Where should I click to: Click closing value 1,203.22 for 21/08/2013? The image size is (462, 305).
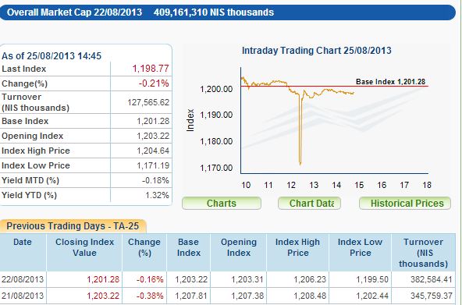103,296
